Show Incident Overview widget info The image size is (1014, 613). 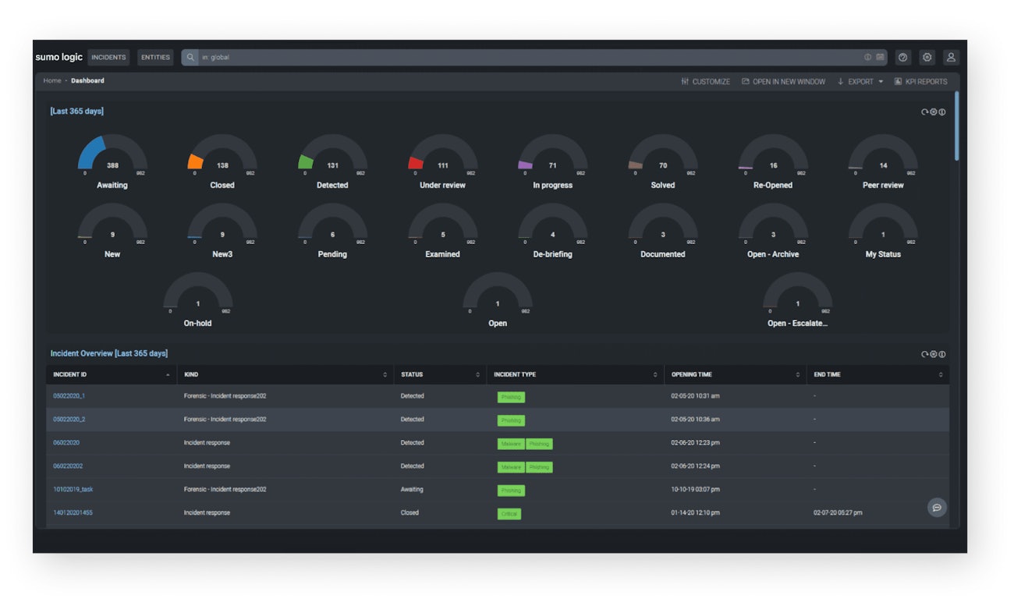(941, 354)
